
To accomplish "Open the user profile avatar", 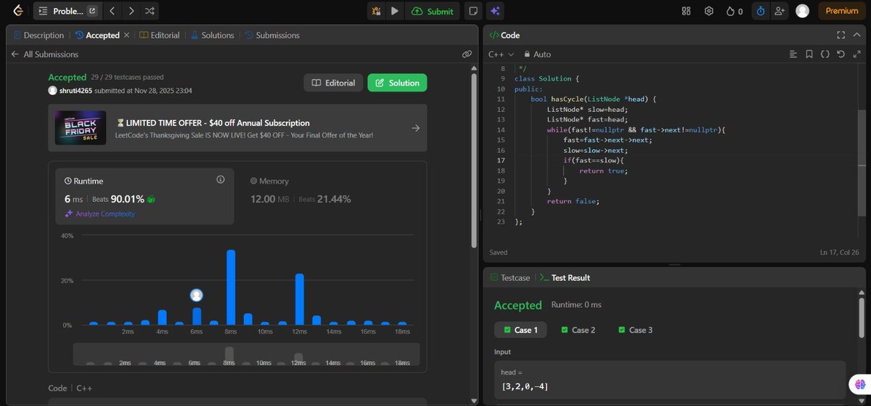I will [x=802, y=11].
